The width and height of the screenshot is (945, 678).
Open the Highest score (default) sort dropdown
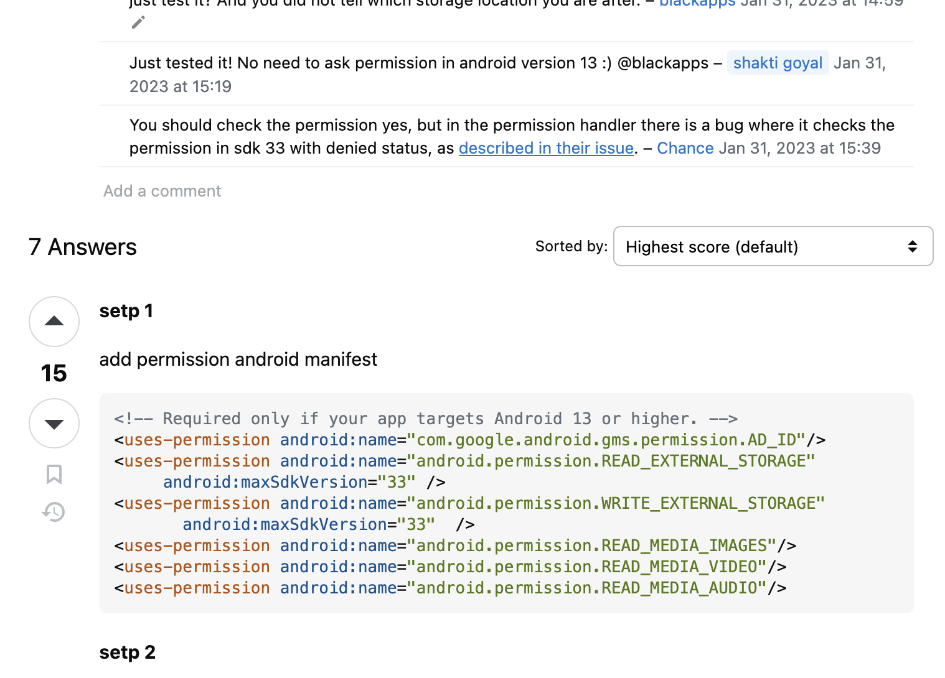click(773, 246)
